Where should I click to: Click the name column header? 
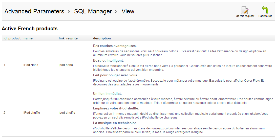(28, 38)
